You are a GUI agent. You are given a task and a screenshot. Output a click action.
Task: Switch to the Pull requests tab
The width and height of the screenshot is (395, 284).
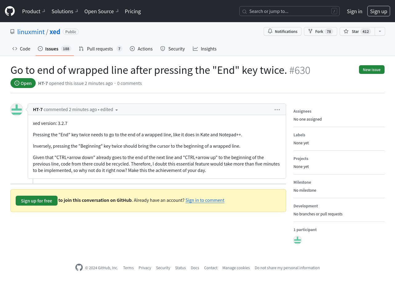pos(100,49)
